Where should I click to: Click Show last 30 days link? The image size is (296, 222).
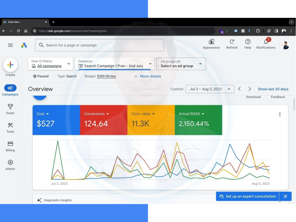click(273, 89)
